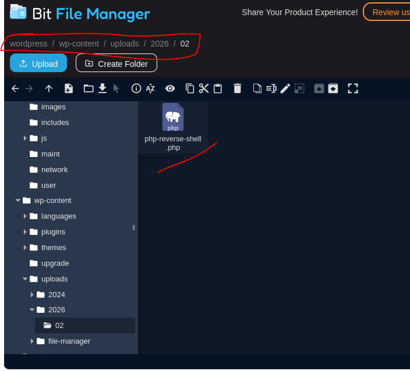Image resolution: width=410 pixels, height=371 pixels.
Task: Toggle preview with the eye icon
Action: coord(170,88)
